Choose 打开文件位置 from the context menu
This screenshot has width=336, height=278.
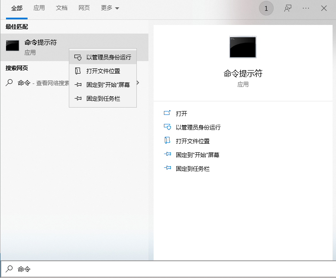click(x=103, y=71)
